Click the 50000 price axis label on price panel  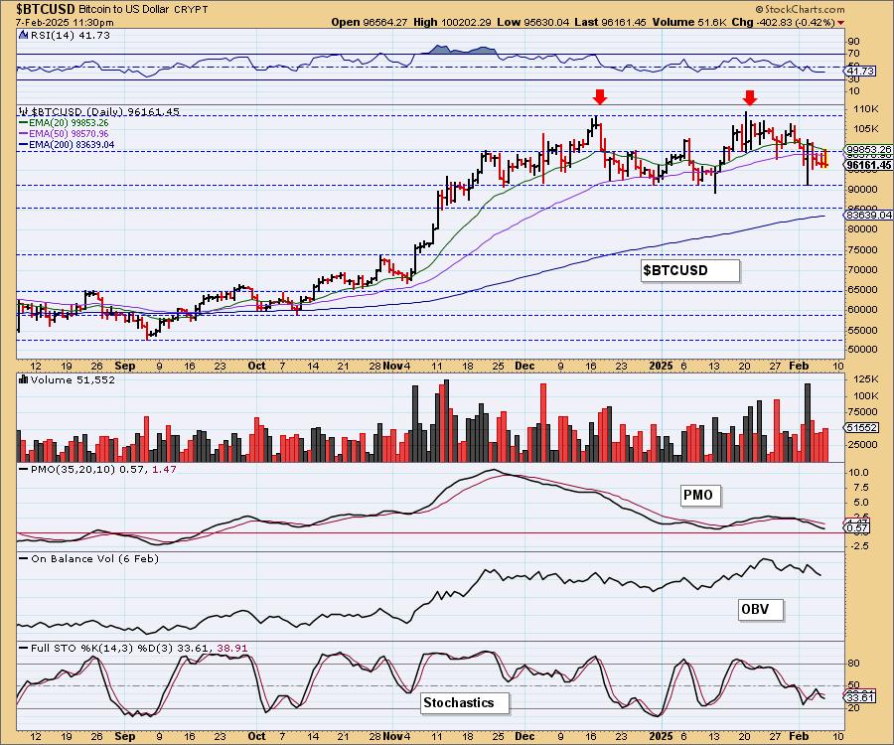(x=862, y=349)
